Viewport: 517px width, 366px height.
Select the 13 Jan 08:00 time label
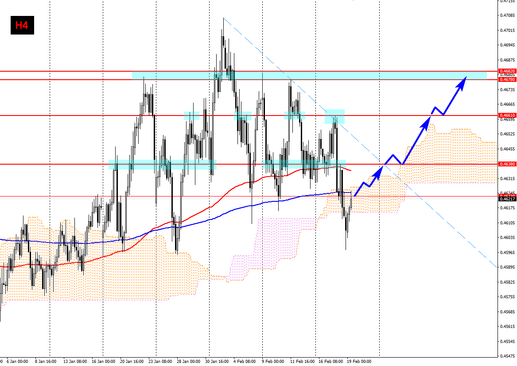pyautogui.click(x=75, y=362)
